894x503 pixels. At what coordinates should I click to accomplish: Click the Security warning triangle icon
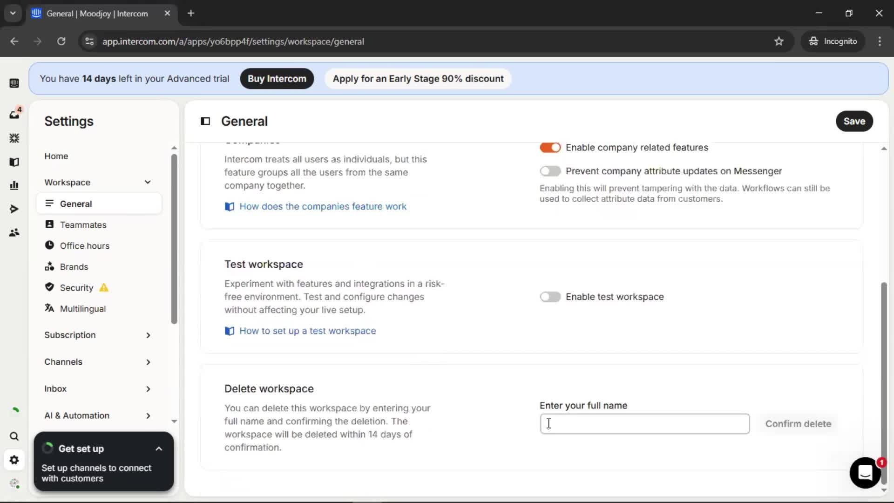(104, 288)
